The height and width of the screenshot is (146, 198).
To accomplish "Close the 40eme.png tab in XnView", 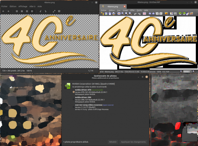I will coord(124,6).
